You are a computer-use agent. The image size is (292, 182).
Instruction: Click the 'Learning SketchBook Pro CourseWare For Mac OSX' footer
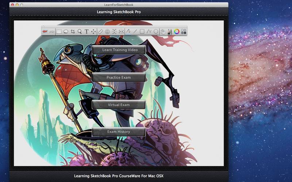click(x=119, y=176)
